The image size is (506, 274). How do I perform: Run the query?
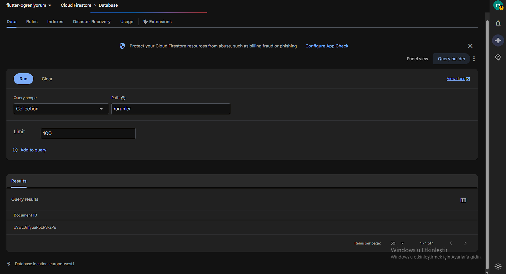click(x=23, y=79)
